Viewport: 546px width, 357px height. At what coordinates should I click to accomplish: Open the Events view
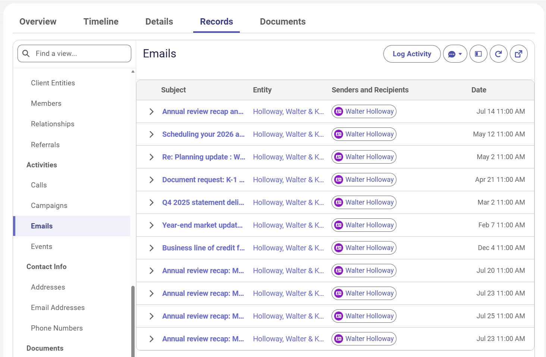click(x=41, y=247)
